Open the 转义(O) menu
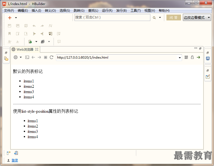The height and width of the screenshot is (166, 214). (50, 11)
